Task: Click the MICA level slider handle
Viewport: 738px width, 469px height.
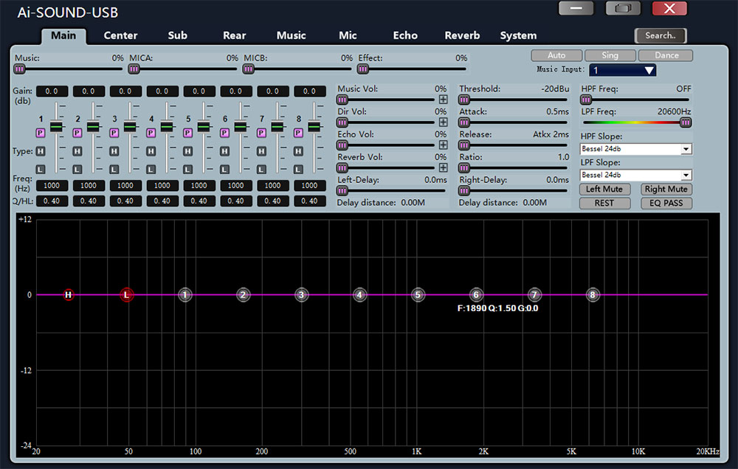Action: 134,69
